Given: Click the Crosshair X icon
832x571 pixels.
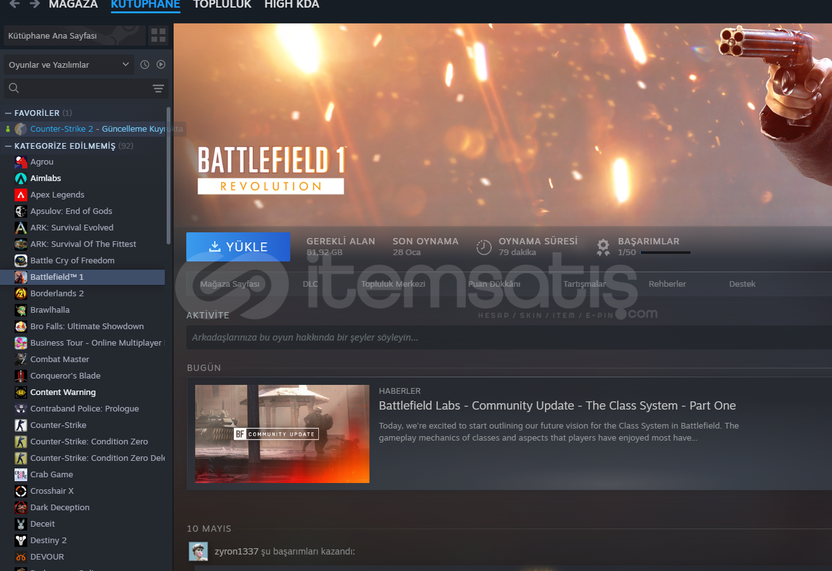Looking at the screenshot, I should (x=21, y=491).
